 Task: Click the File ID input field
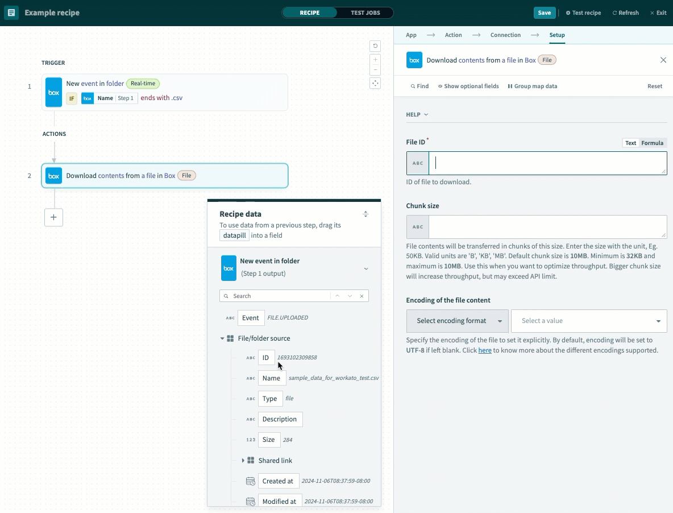[547, 163]
